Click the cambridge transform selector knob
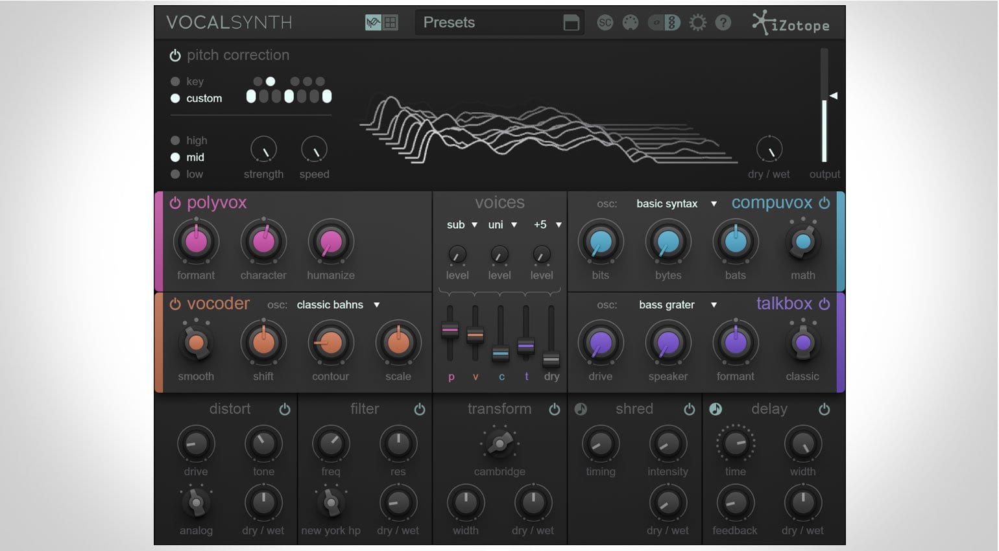This screenshot has height=551, width=999. click(x=499, y=444)
